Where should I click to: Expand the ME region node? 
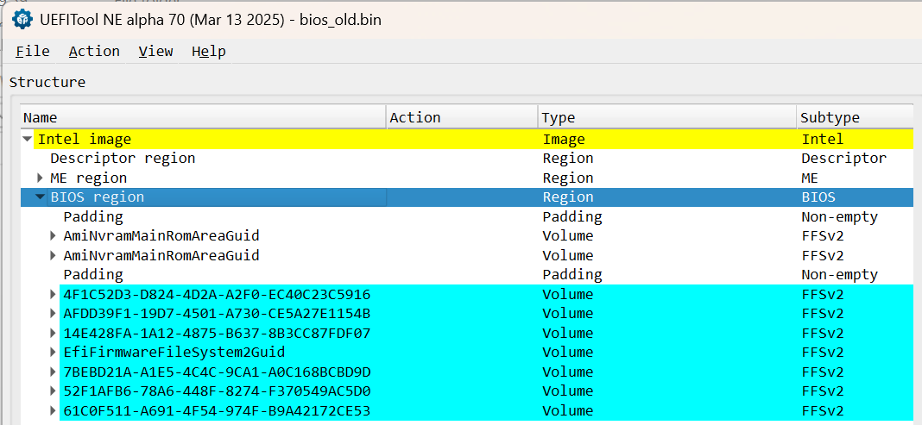pos(40,178)
